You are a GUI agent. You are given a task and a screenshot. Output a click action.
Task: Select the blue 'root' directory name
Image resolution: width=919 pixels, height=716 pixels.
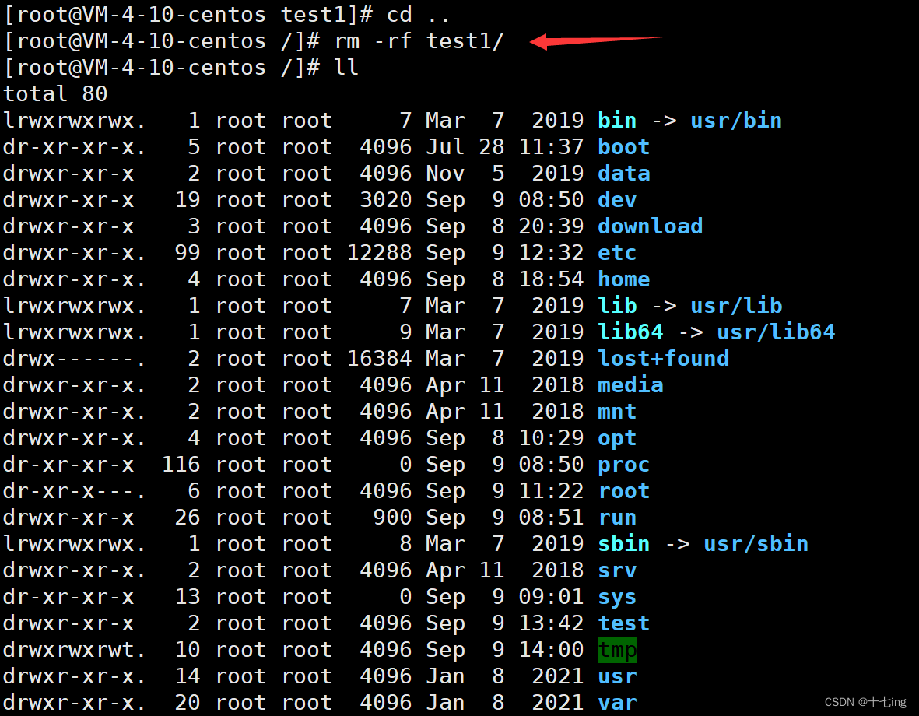623,491
